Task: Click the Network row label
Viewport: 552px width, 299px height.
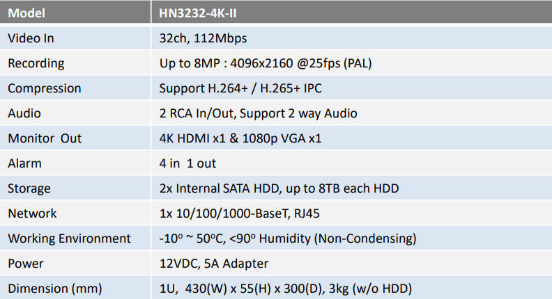Action: [32, 213]
